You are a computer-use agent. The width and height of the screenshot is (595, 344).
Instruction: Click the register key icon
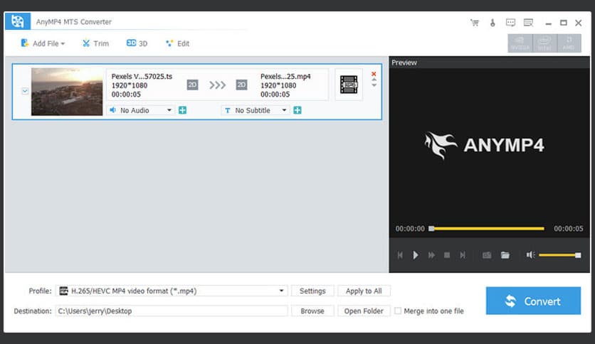coord(493,23)
